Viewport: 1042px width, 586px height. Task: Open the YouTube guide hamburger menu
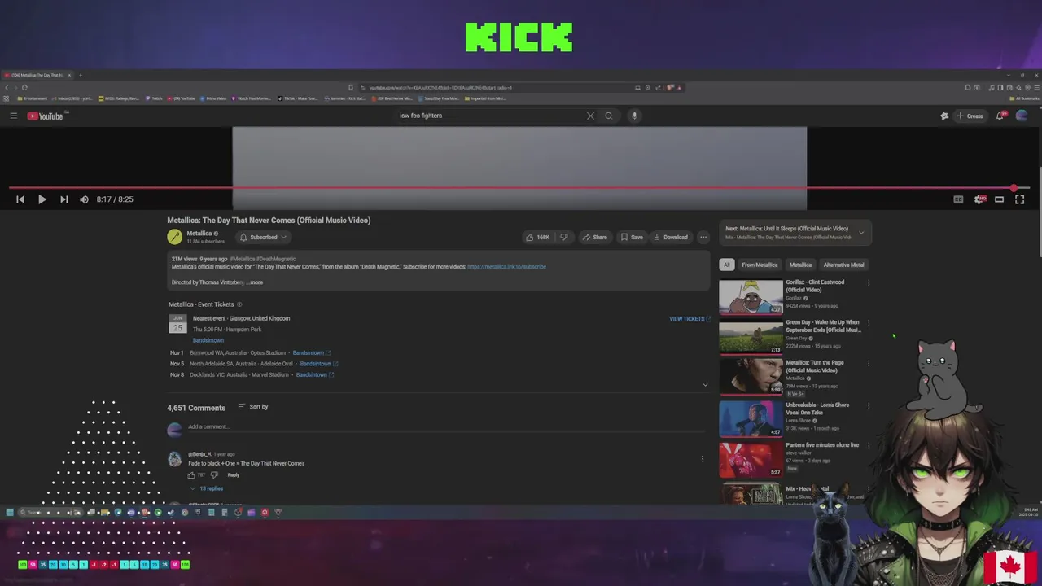(13, 116)
